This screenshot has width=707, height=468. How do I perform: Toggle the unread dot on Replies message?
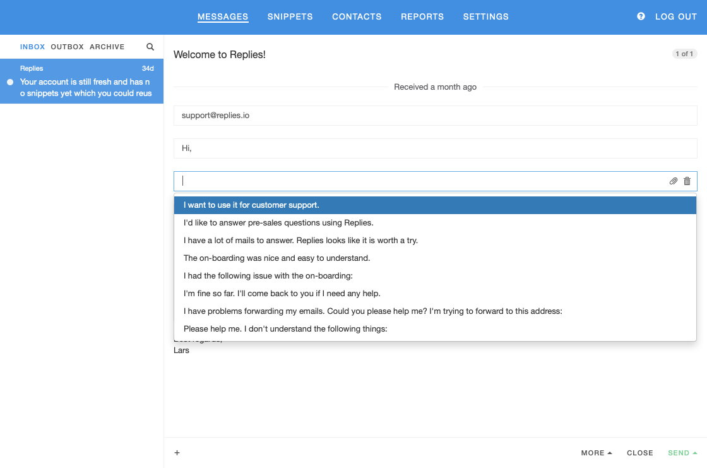tap(10, 82)
